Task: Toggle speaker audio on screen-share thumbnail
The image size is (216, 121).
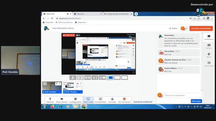Action: pos(78,84)
